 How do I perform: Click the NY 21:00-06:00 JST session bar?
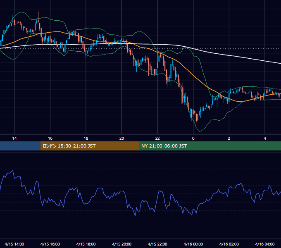tap(210, 146)
